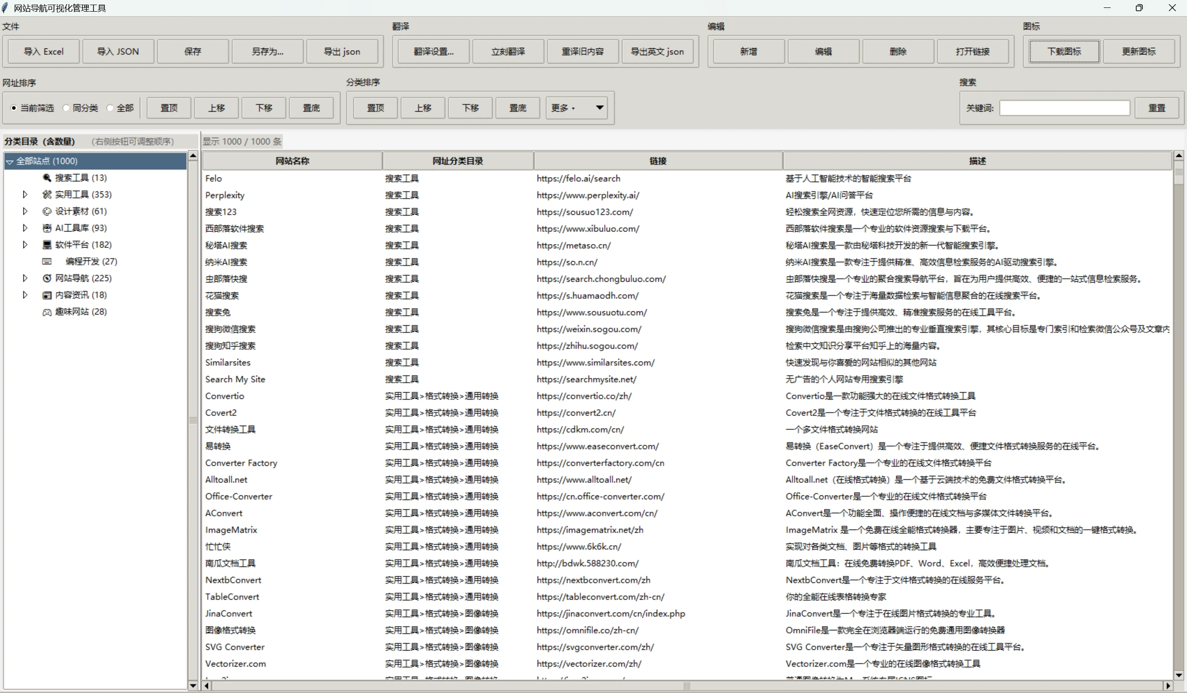This screenshot has width=1187, height=693.
Task: Select the 秘塔AI搜索 site row
Action: click(687, 245)
